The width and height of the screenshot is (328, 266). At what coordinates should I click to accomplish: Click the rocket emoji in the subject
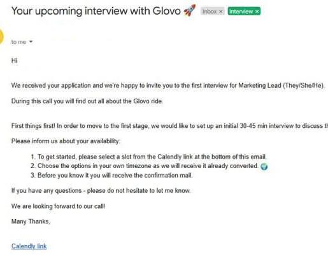[189, 11]
